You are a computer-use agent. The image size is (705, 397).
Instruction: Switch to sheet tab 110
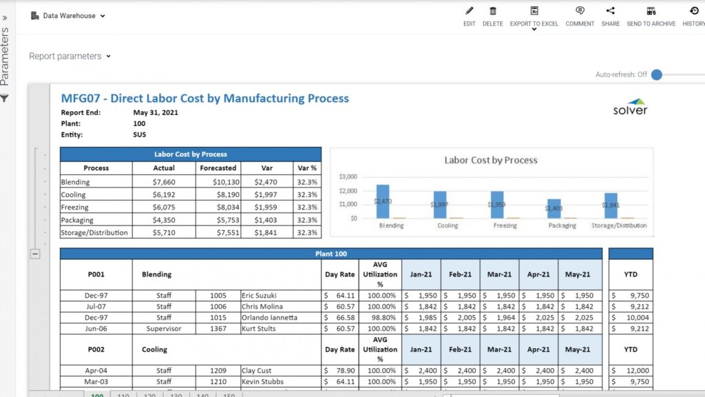tap(123, 395)
